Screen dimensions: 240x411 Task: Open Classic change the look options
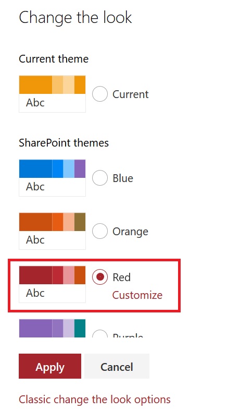pos(95,400)
